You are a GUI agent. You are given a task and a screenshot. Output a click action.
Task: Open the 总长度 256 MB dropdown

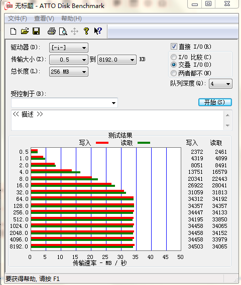(69, 72)
